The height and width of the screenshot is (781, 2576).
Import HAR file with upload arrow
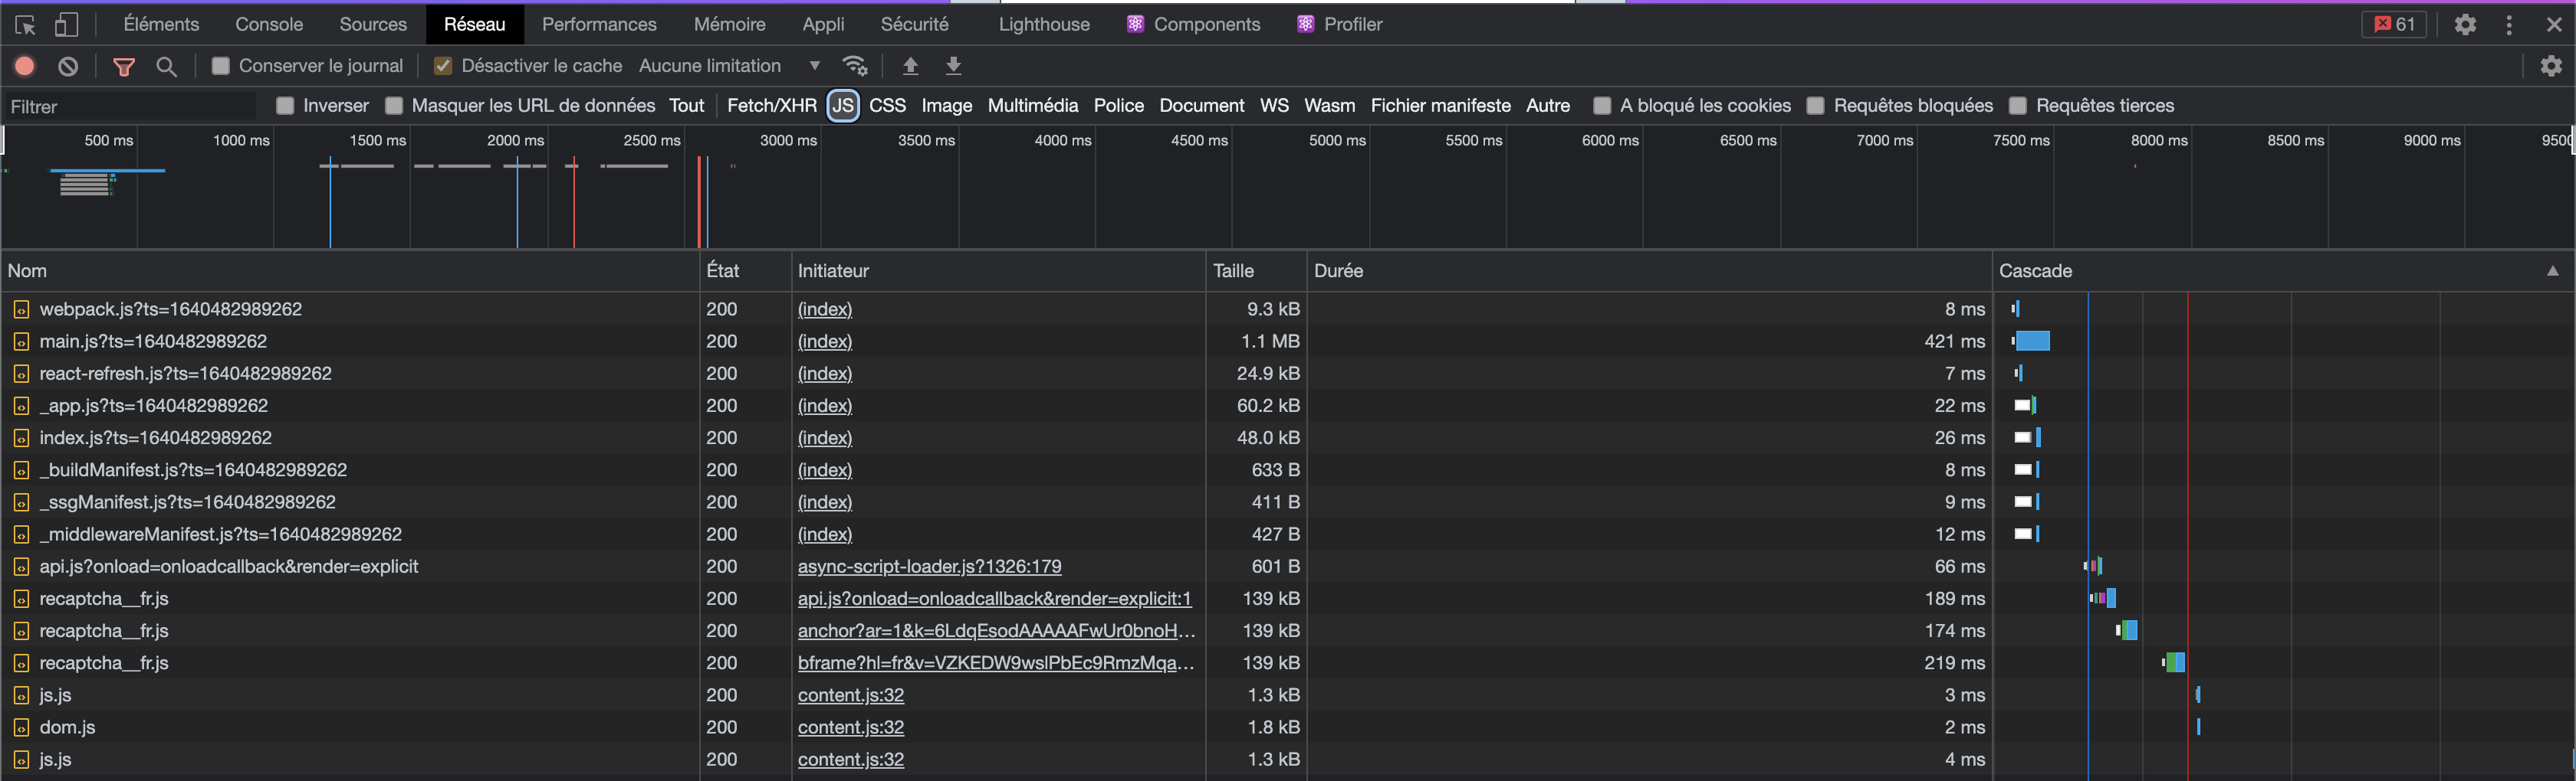pyautogui.click(x=910, y=66)
